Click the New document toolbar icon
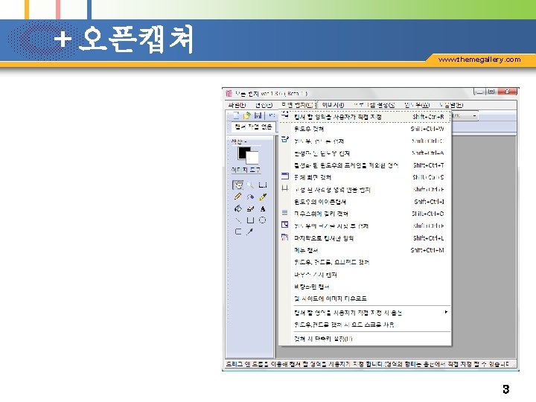Screen dimensions: 536x402 [236, 115]
